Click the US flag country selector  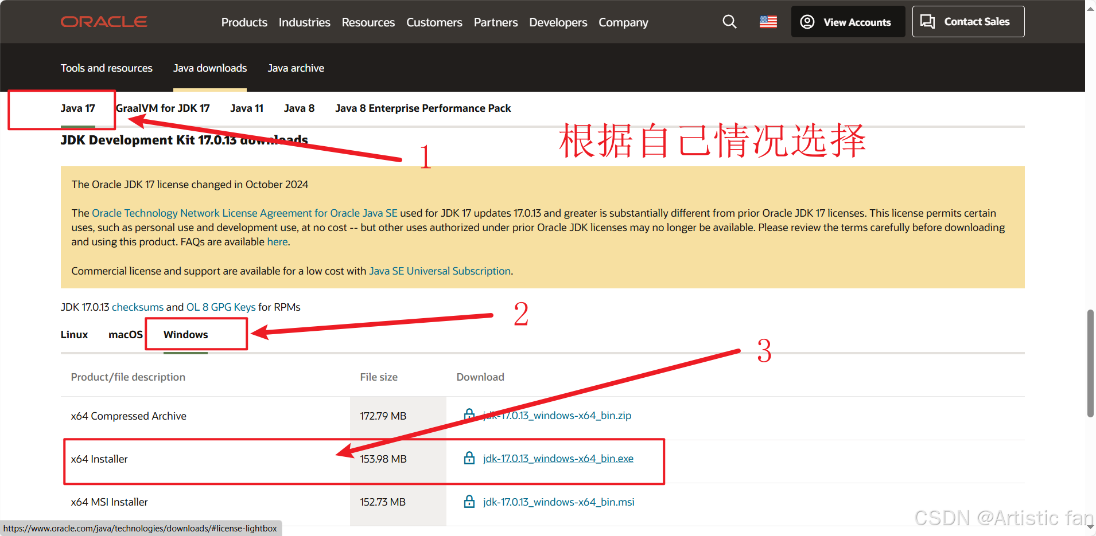coord(768,22)
